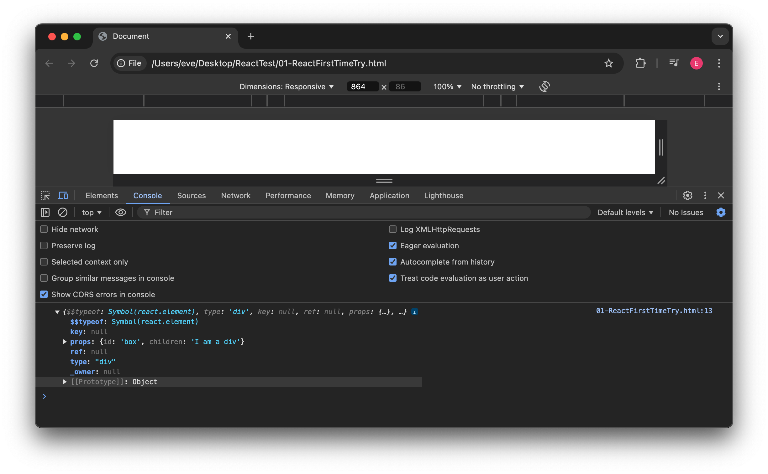The width and height of the screenshot is (768, 474).
Task: Expand the props object in the logged element
Action: [65, 341]
